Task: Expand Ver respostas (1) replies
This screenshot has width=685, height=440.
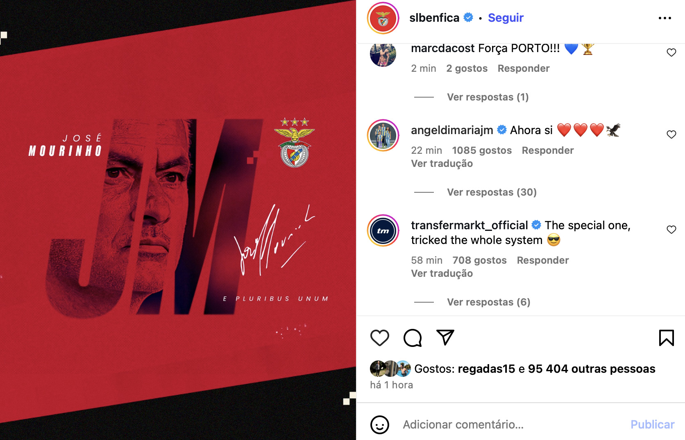Action: pyautogui.click(x=488, y=97)
